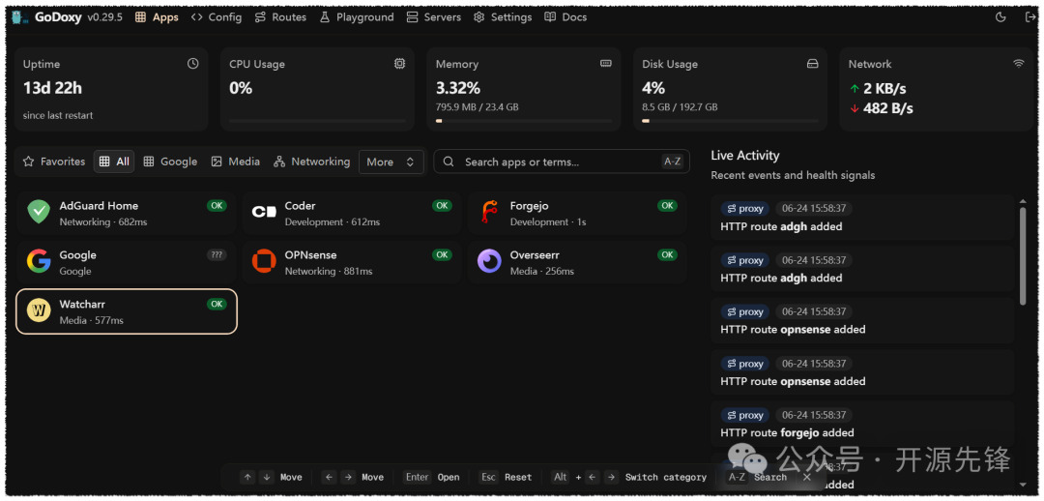
Task: Select the Watcharr app tile
Action: 127,311
